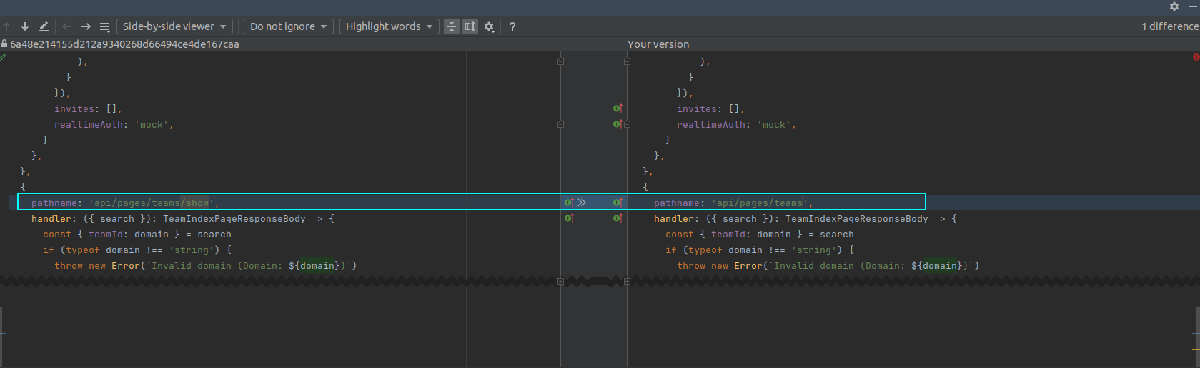Image resolution: width=1200 pixels, height=368 pixels.
Task: Click the handler line in left pane
Action: coord(183,218)
